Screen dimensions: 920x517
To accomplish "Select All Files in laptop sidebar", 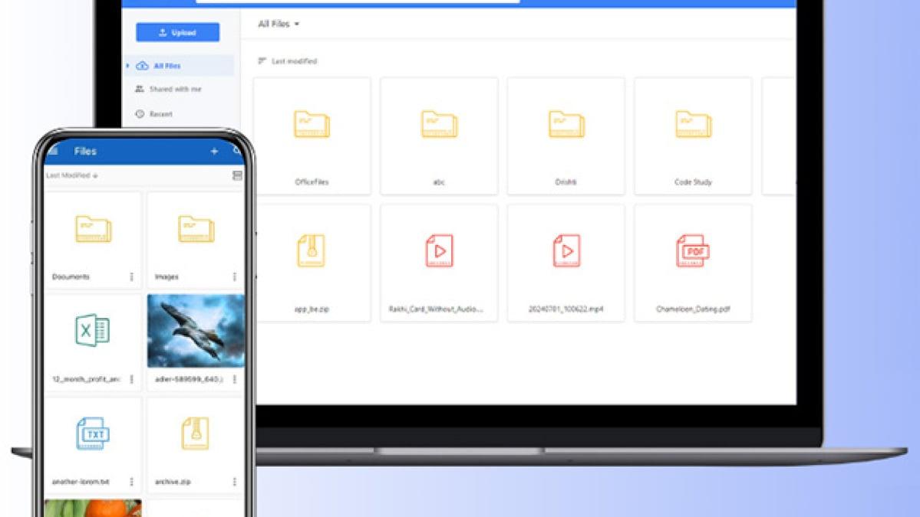I will pos(179,66).
